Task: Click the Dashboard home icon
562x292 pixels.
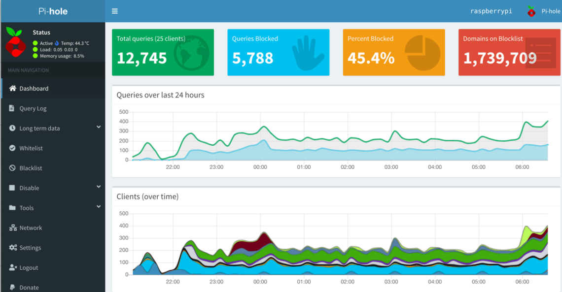Action: coord(13,89)
